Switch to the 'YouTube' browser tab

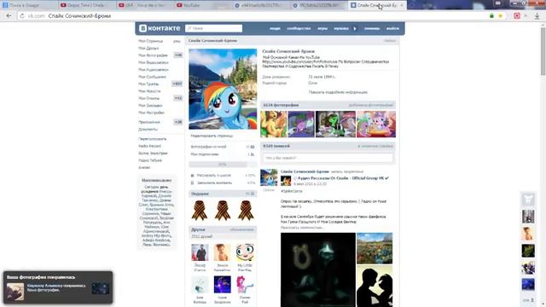[x=202, y=5]
